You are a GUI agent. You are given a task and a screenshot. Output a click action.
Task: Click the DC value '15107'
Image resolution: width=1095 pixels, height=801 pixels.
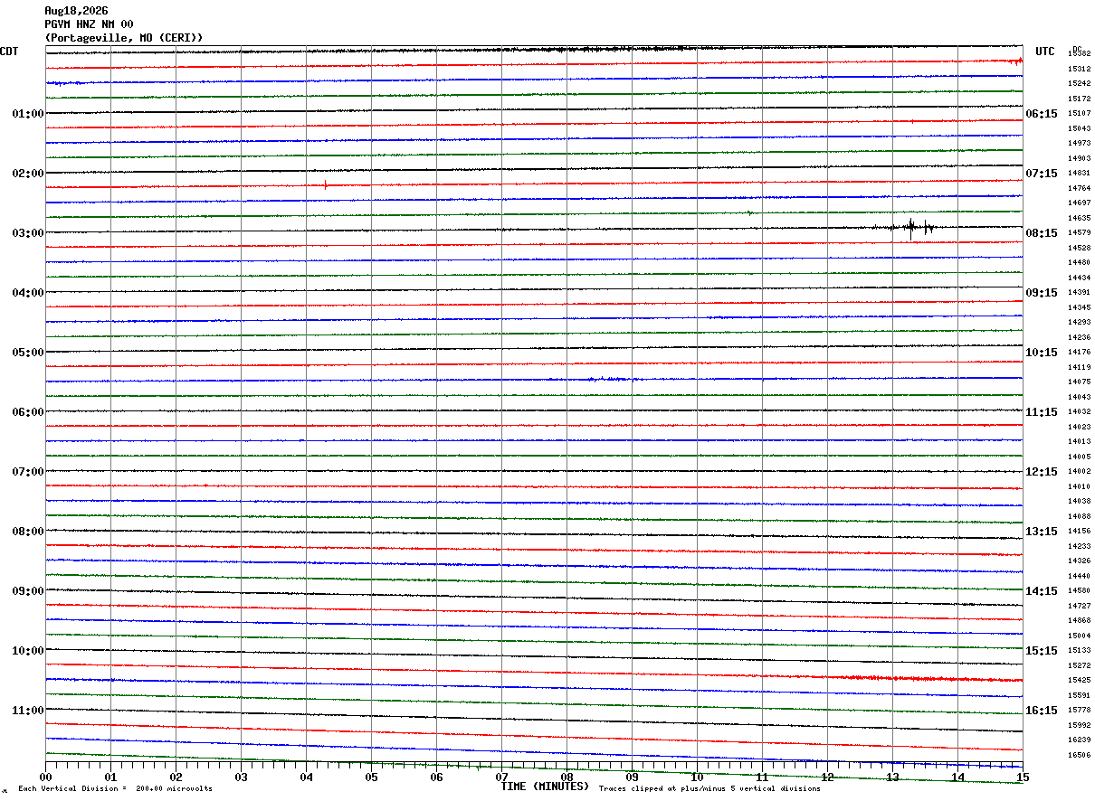[1079, 114]
